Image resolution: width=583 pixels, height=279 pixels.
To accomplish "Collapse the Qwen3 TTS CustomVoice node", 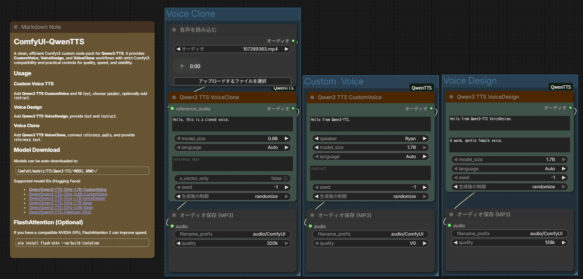I will 312,97.
